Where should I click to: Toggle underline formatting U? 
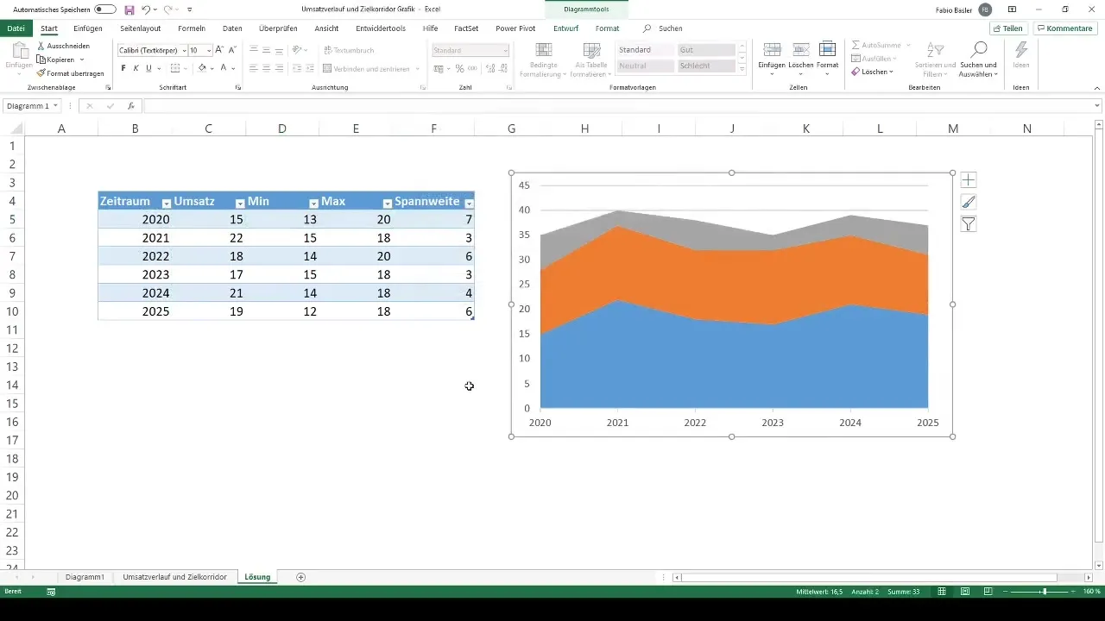[148, 68]
